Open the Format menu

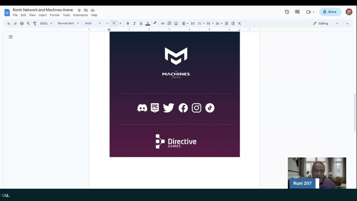pyautogui.click(x=55, y=15)
